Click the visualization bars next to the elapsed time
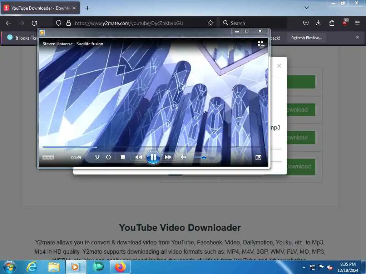Screen dimensions: 366x274 click(x=48, y=157)
